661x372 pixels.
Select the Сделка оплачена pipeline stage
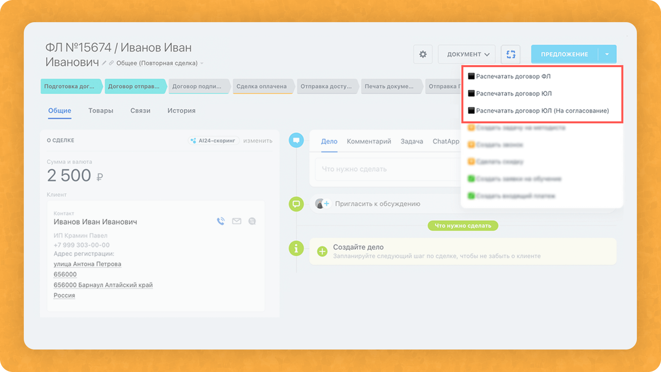tap(261, 86)
